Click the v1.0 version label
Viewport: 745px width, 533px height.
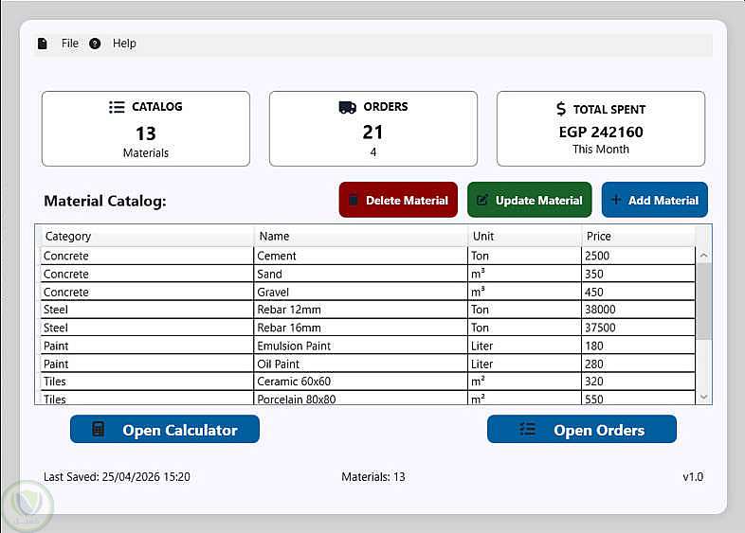(x=693, y=476)
